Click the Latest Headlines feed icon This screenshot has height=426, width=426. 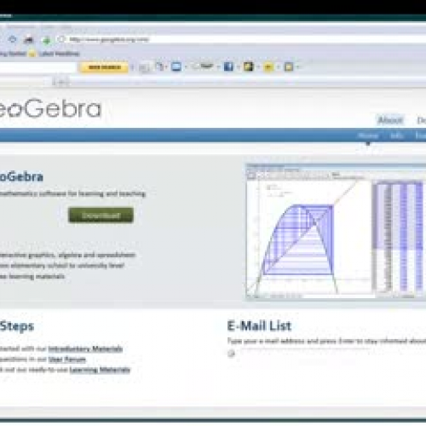click(x=32, y=54)
